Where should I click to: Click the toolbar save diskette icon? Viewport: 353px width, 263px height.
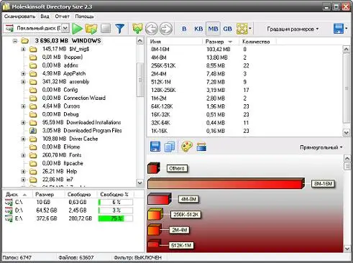coord(339,29)
